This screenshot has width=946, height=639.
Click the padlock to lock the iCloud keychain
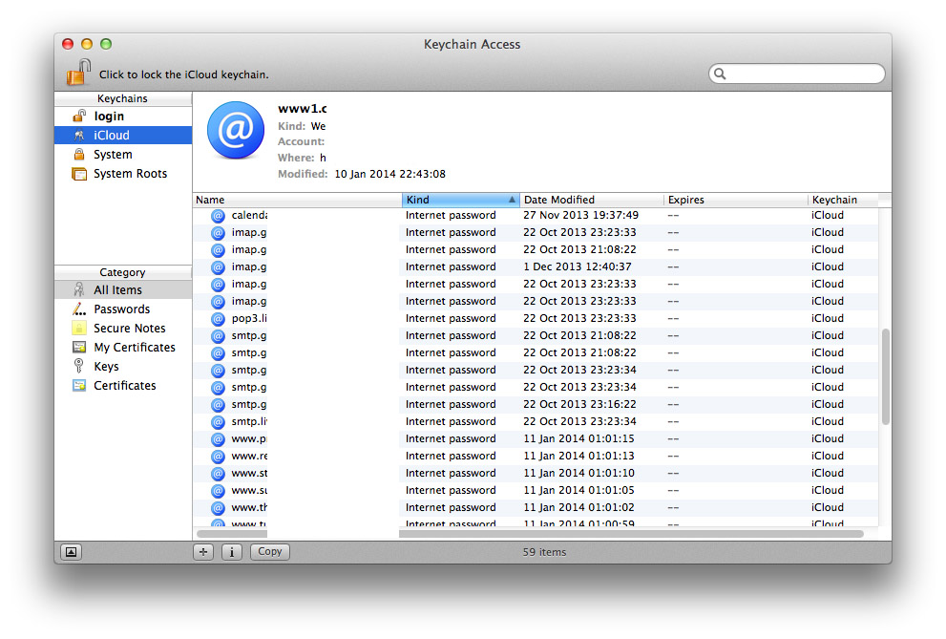point(78,72)
